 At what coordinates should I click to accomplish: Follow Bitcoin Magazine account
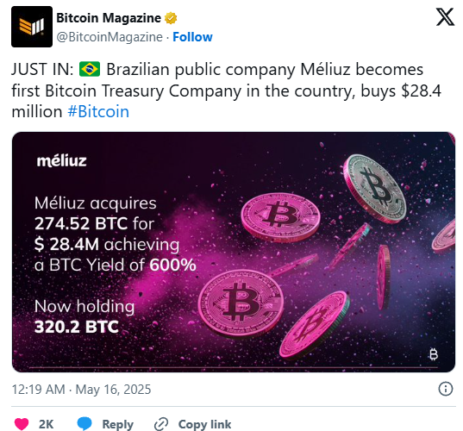192,37
